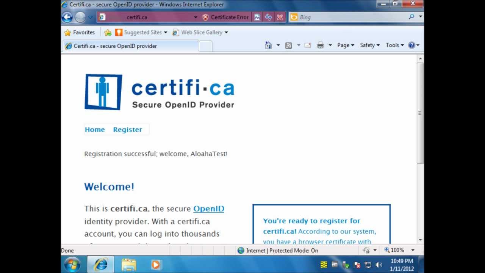Go to the Home page link
The image size is (485, 273).
click(x=95, y=130)
